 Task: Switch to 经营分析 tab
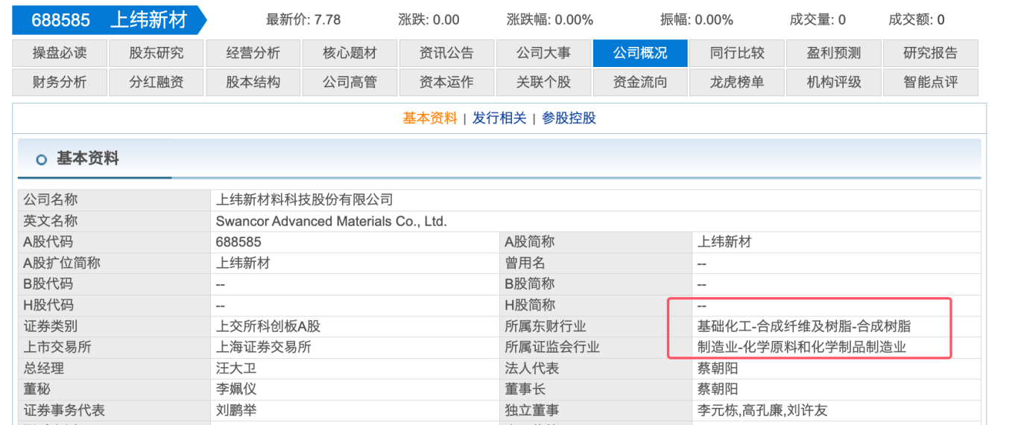pyautogui.click(x=253, y=54)
